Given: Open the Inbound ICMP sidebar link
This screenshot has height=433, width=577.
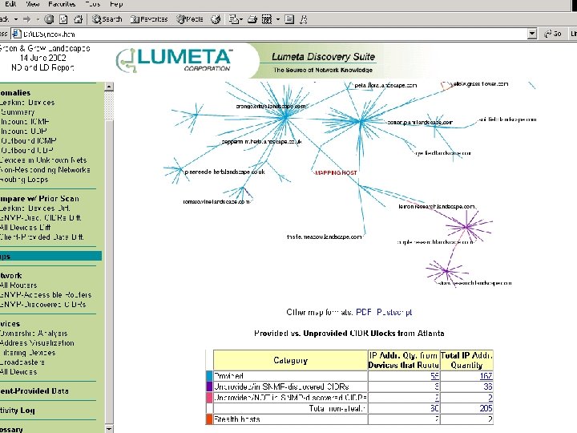Looking at the screenshot, I should pos(25,122).
